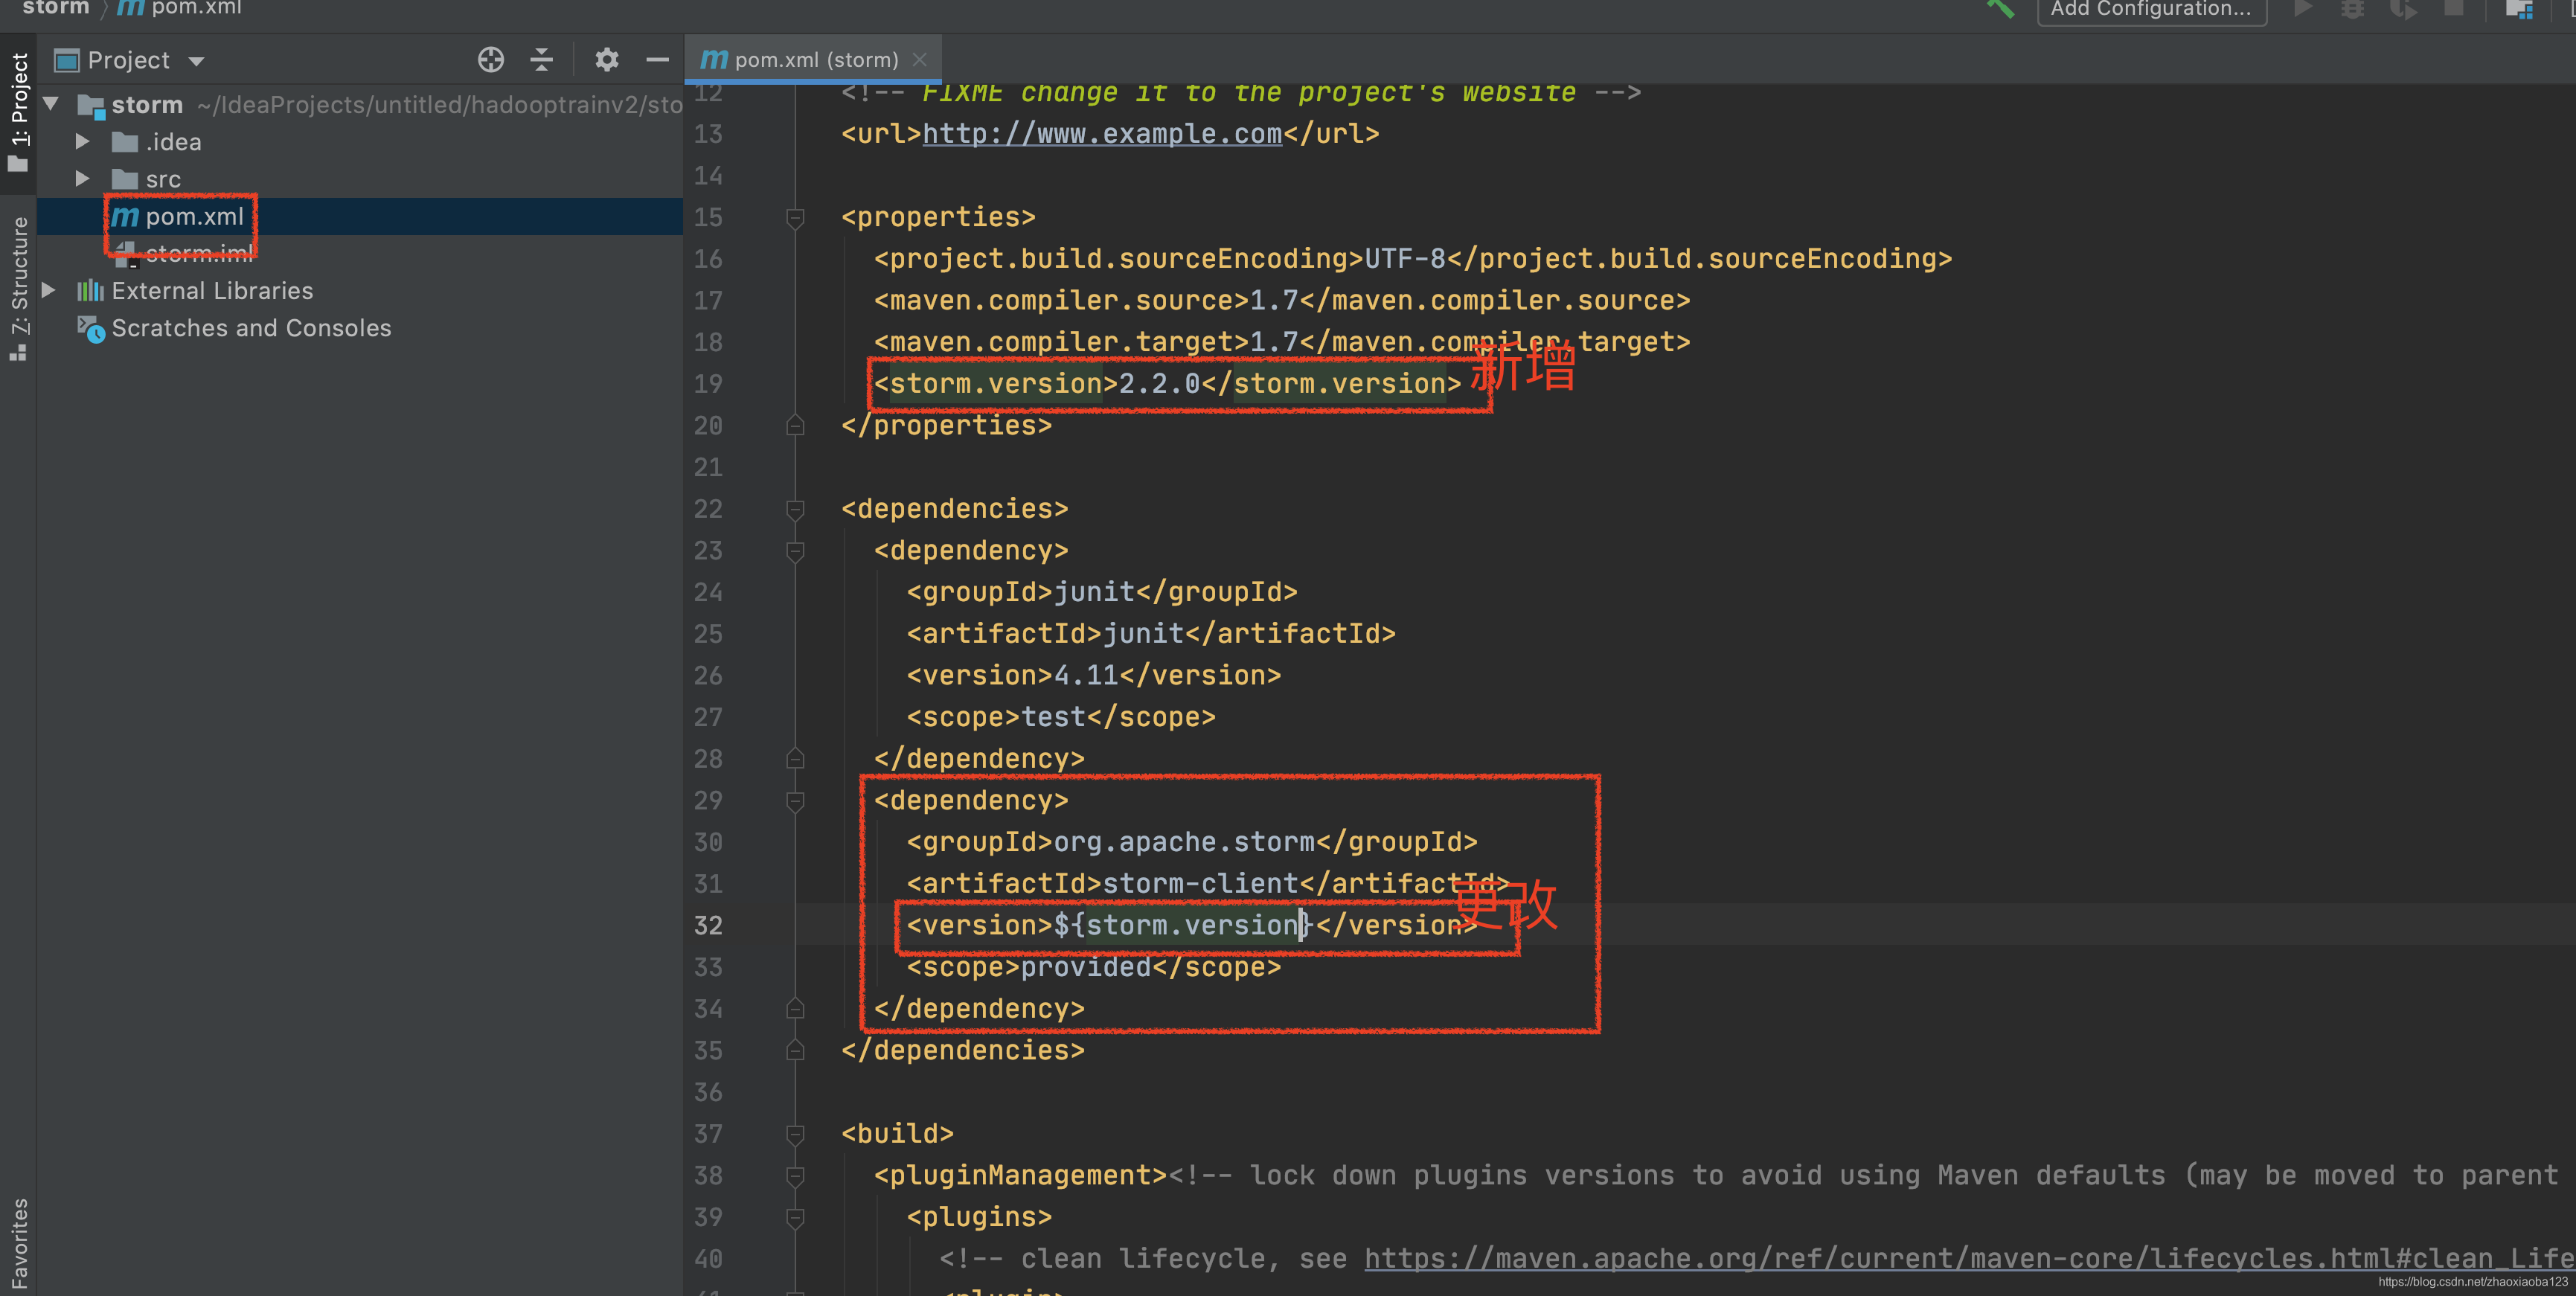
Task: Click the Scratches and Consoles icon
Action: coord(91,329)
